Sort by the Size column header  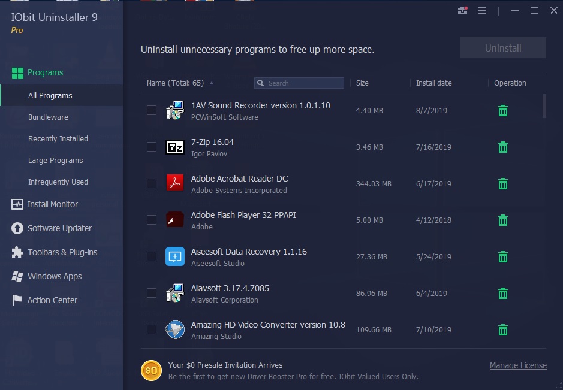tap(362, 83)
